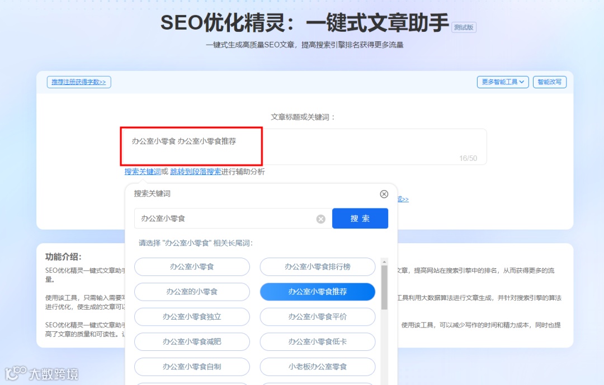Click the 测试版 badge next to title
This screenshot has height=385, width=604.
(x=464, y=27)
